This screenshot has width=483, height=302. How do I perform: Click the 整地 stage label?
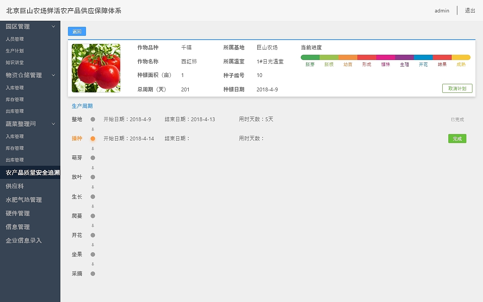(77, 119)
